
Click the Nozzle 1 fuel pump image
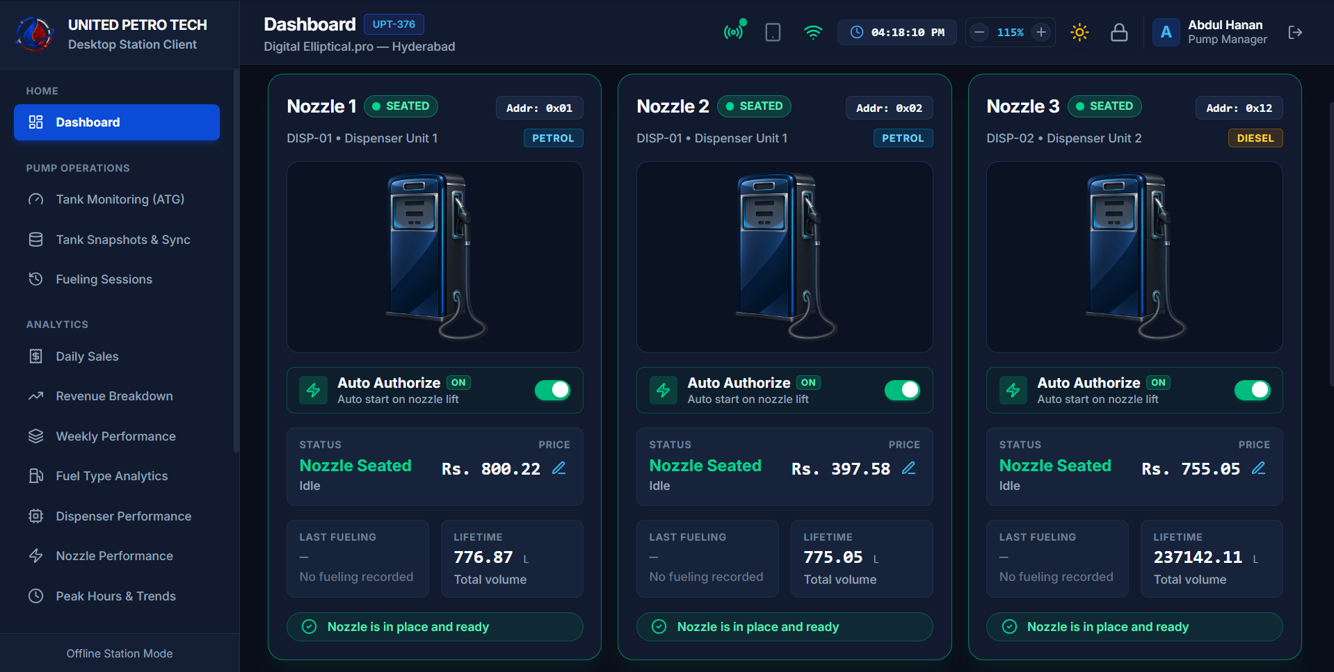(x=435, y=256)
